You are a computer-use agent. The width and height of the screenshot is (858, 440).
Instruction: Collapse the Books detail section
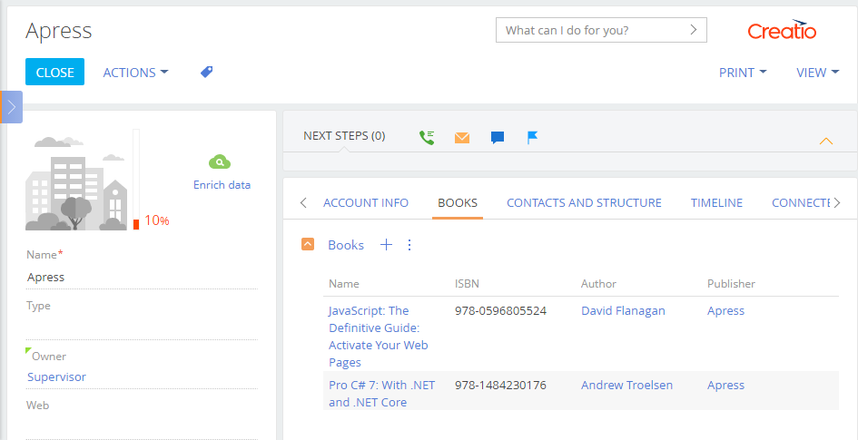pyautogui.click(x=308, y=244)
